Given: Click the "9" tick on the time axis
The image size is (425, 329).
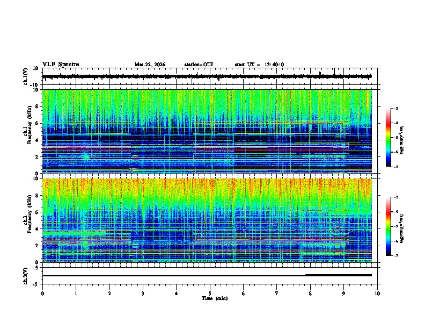Looking at the screenshot, I should (x=343, y=294).
